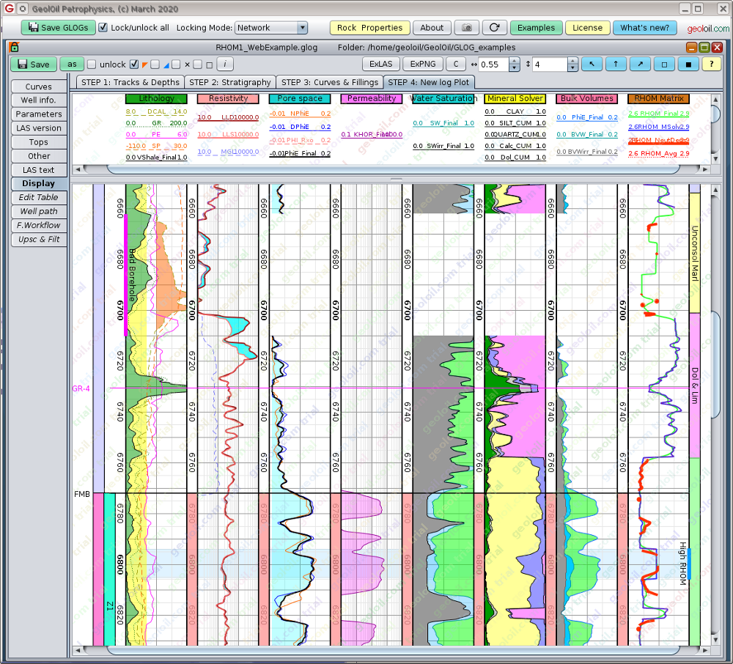The image size is (733, 664).
Task: Open the info 'i' icon on toolbar
Action: 225,64
